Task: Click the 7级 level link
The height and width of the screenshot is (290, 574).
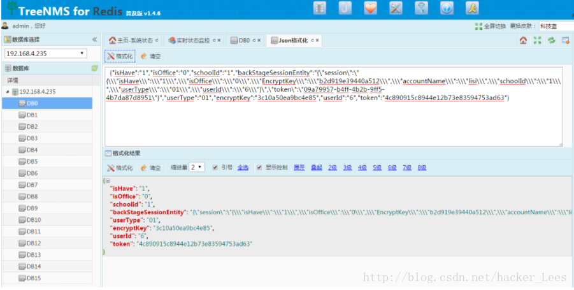Action: coord(407,168)
